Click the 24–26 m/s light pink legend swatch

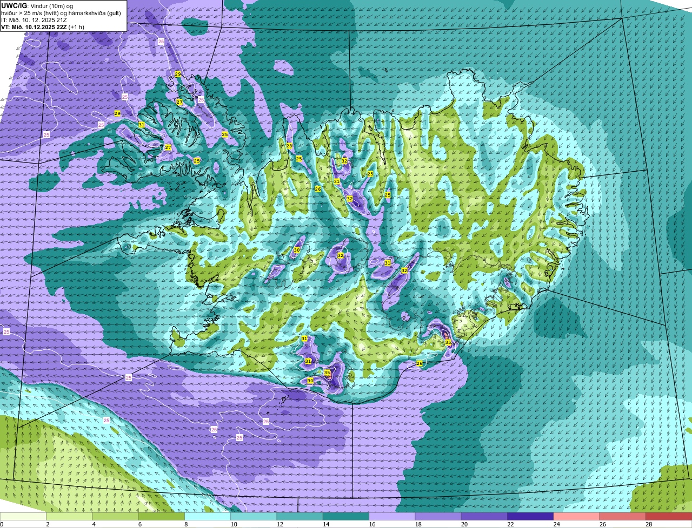click(577, 517)
